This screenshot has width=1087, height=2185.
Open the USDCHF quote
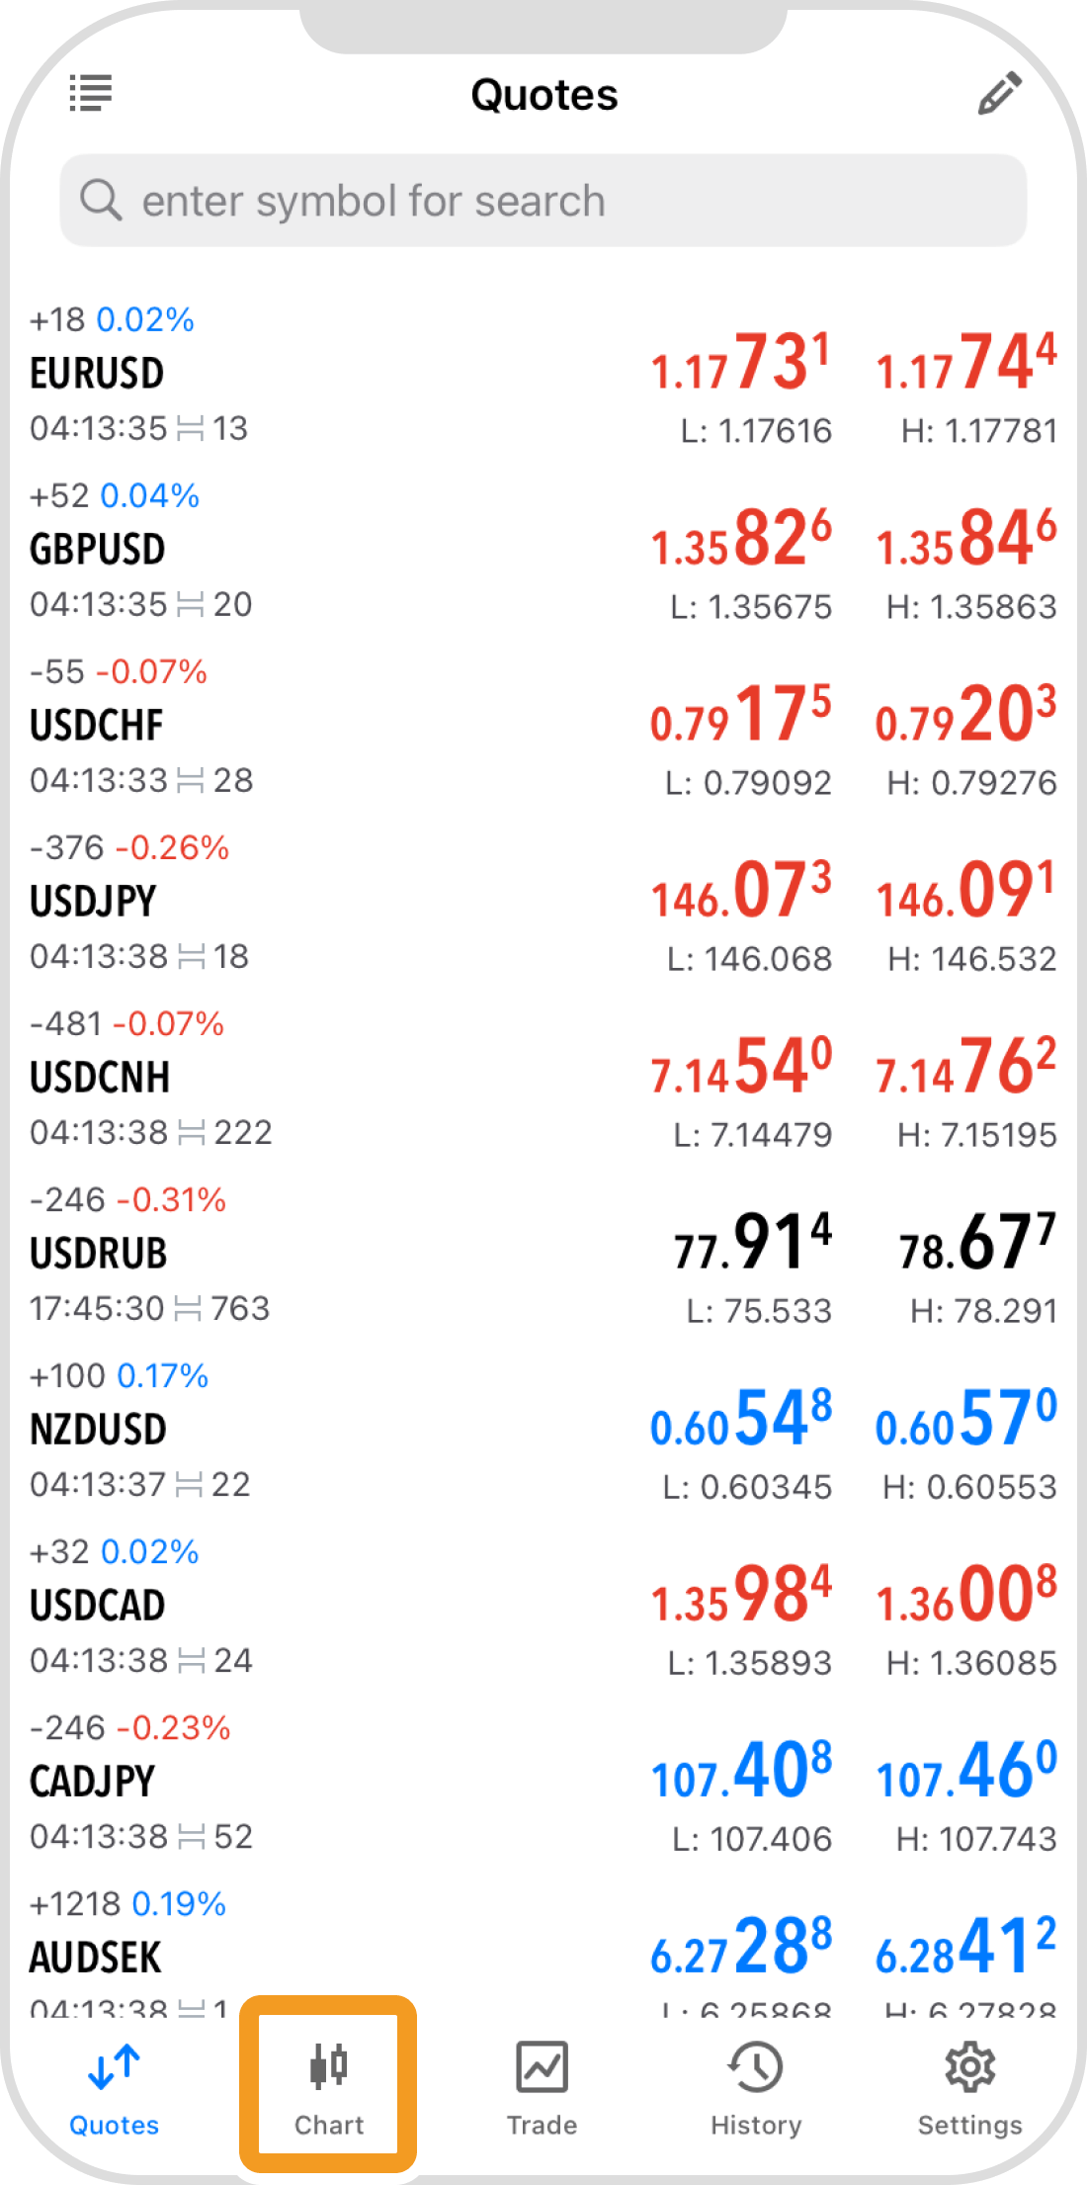point(543,727)
